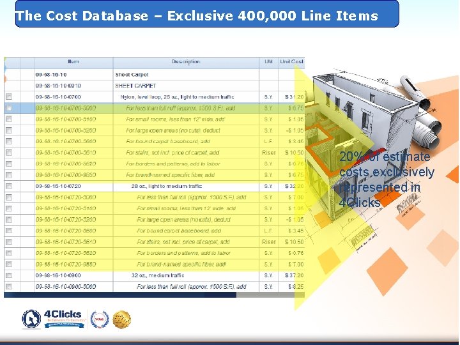Click the $ 31.20 unit cost

(x=295, y=97)
